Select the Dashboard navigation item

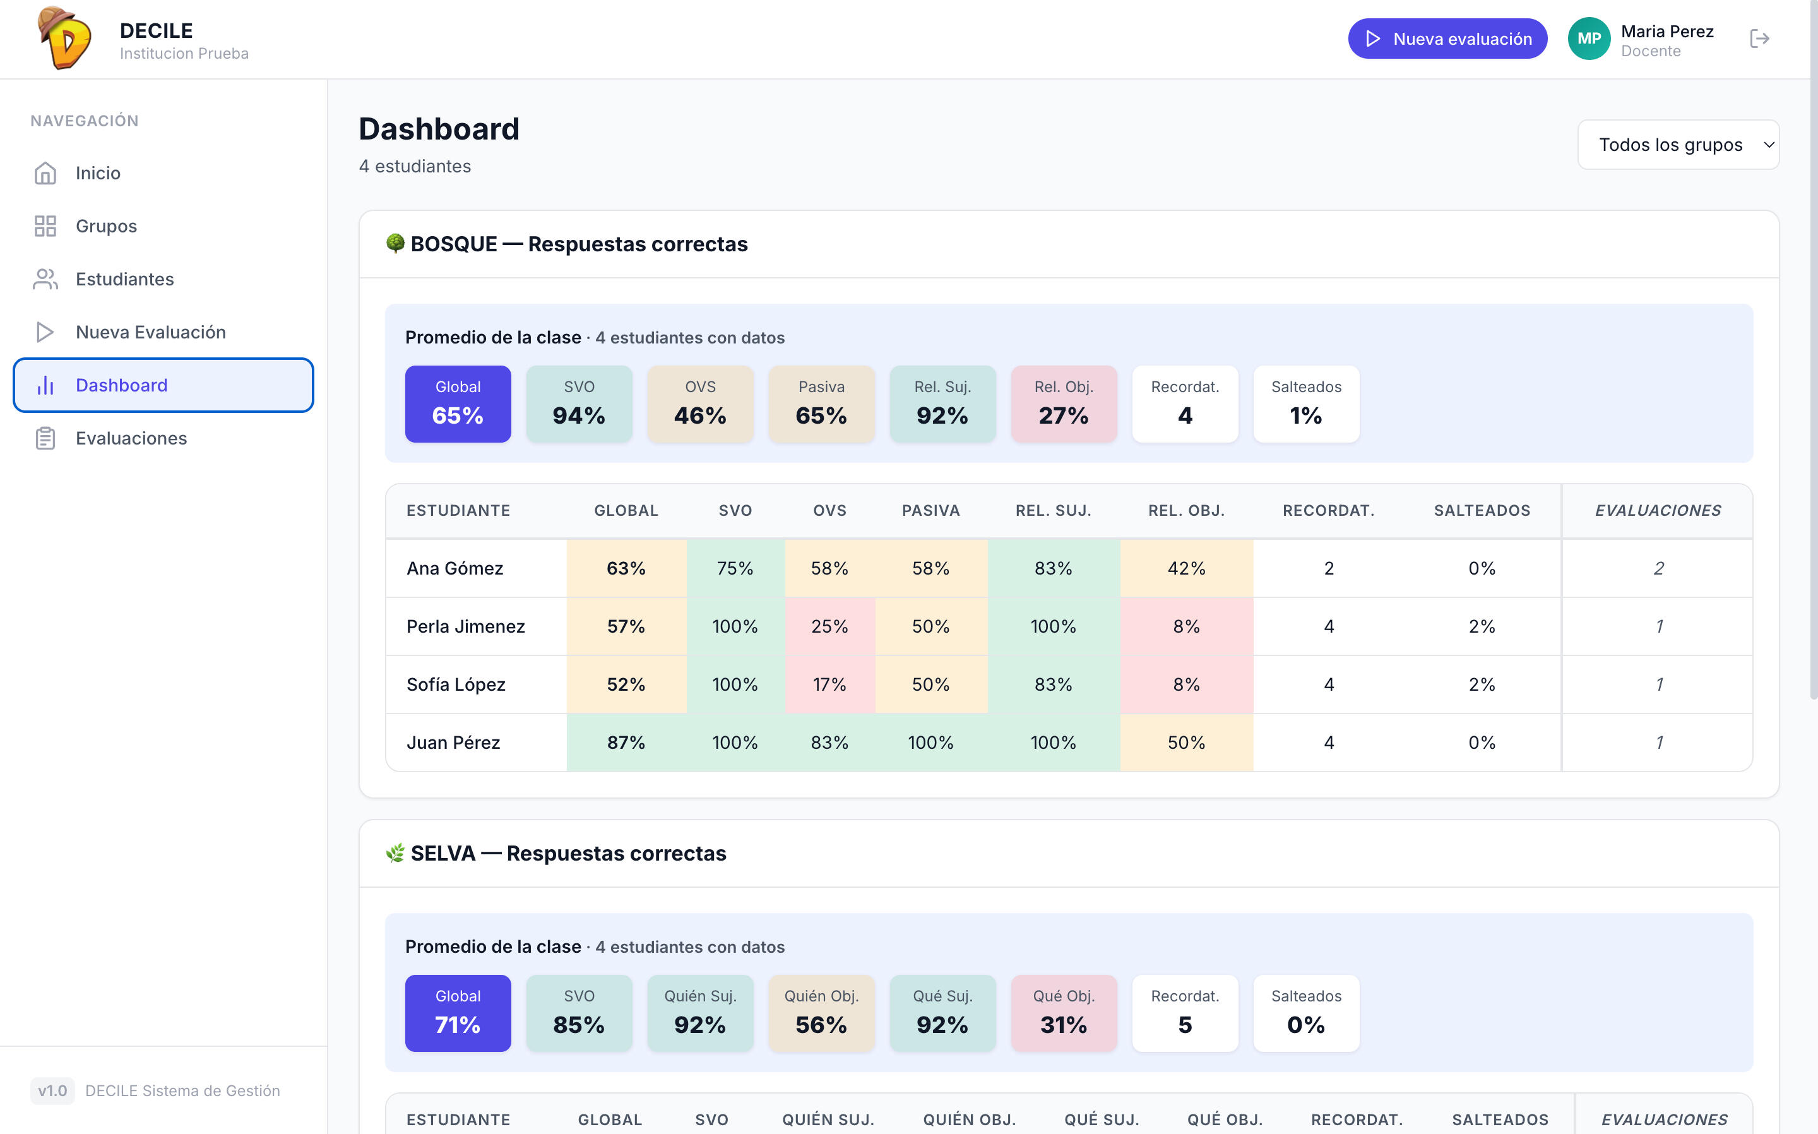tap(163, 385)
